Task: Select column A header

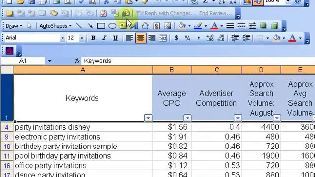Action: pyautogui.click(x=83, y=70)
